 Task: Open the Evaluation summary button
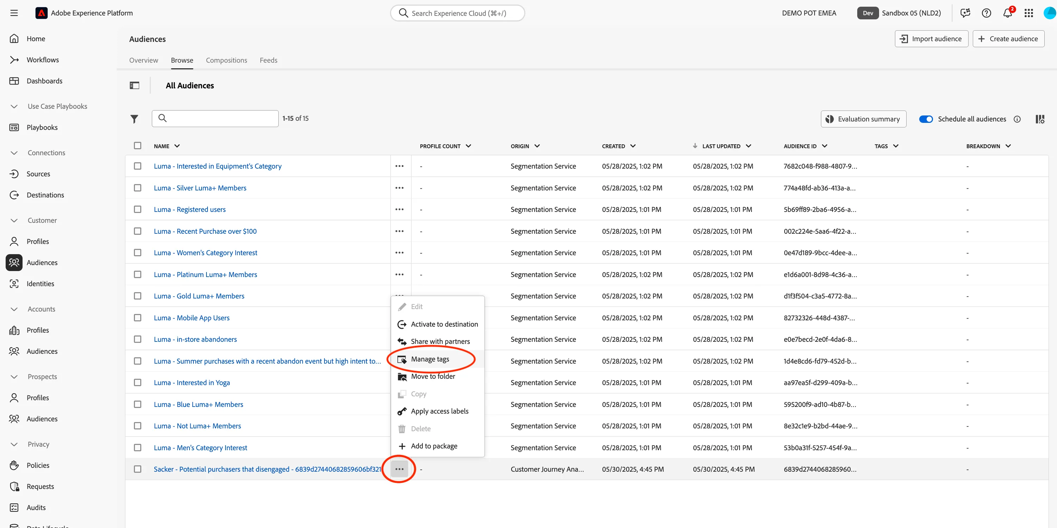pyautogui.click(x=863, y=119)
